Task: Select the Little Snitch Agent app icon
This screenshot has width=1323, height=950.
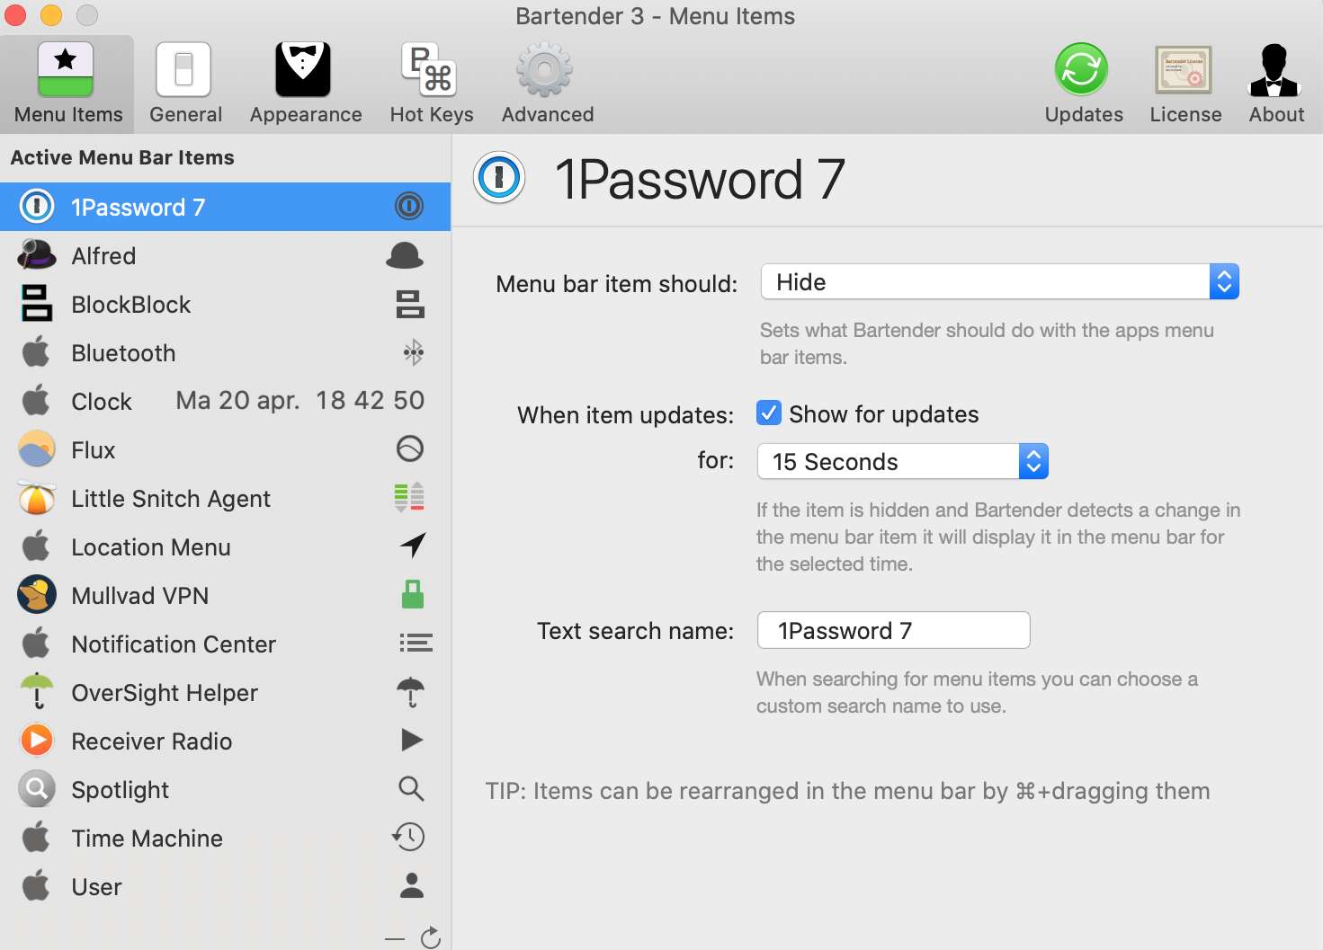Action: point(37,497)
